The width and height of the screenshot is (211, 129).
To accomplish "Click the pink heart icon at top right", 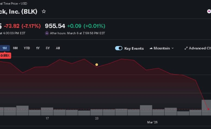I will pos(209,11).
